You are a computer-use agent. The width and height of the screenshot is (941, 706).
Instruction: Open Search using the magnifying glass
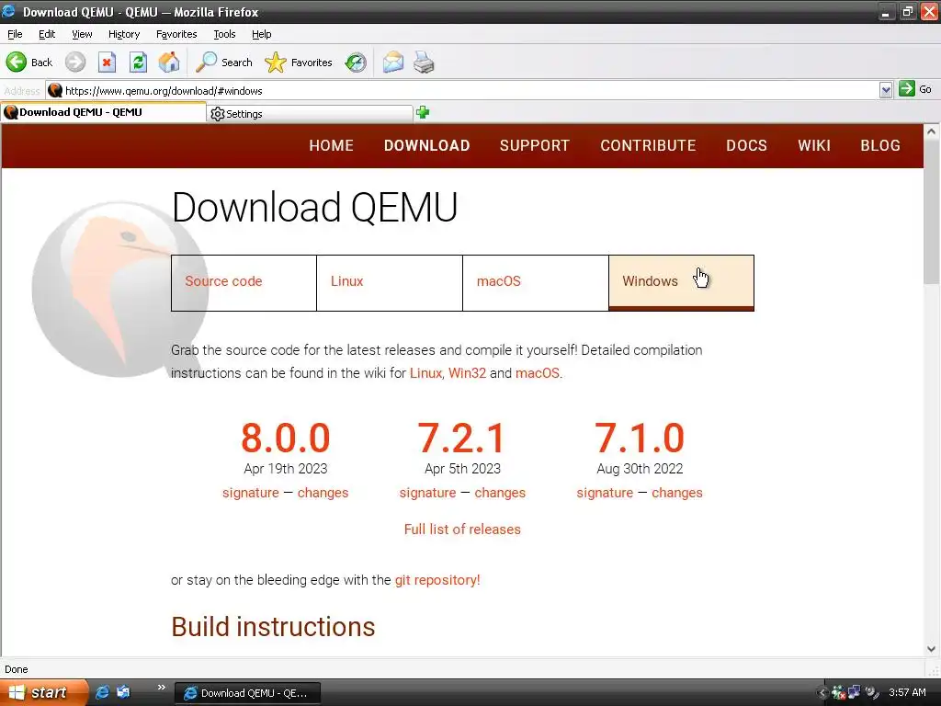224,63
